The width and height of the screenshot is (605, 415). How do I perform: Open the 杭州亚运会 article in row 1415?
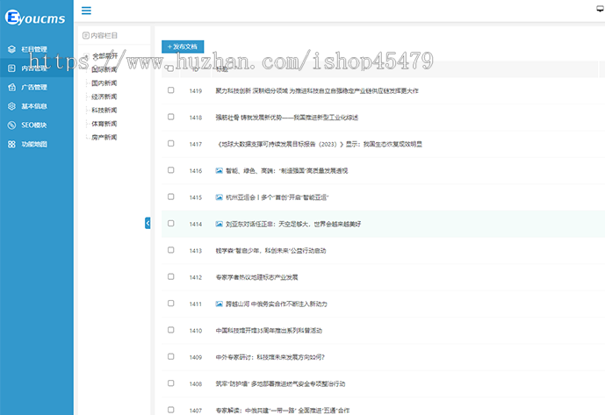277,197
